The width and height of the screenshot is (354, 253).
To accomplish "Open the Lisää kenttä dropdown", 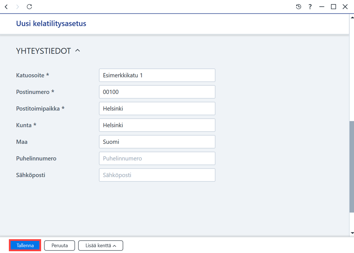I will [x=101, y=246].
